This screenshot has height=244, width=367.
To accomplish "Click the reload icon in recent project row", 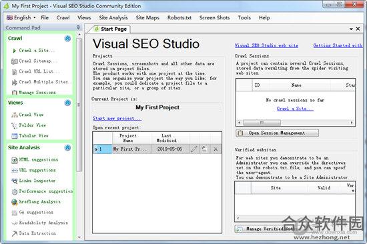I will (x=204, y=149).
